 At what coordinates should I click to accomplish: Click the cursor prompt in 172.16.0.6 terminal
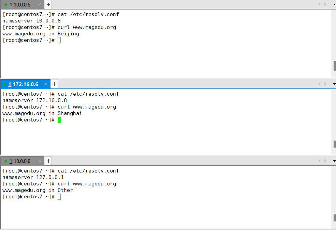pos(59,120)
